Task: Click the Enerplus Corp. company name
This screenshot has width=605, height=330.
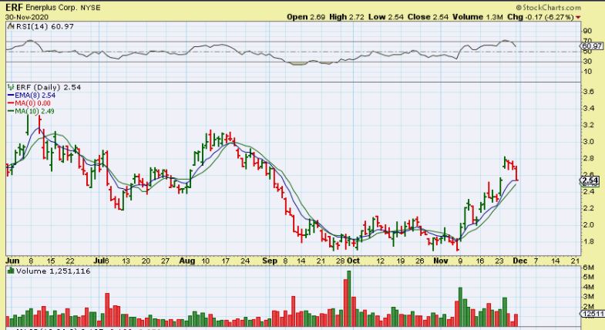Action: click(x=52, y=8)
